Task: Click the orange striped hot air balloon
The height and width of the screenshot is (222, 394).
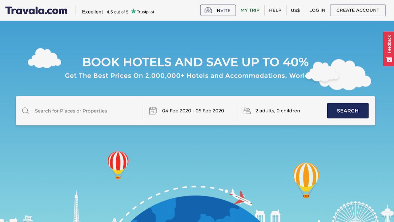Action: (x=306, y=180)
